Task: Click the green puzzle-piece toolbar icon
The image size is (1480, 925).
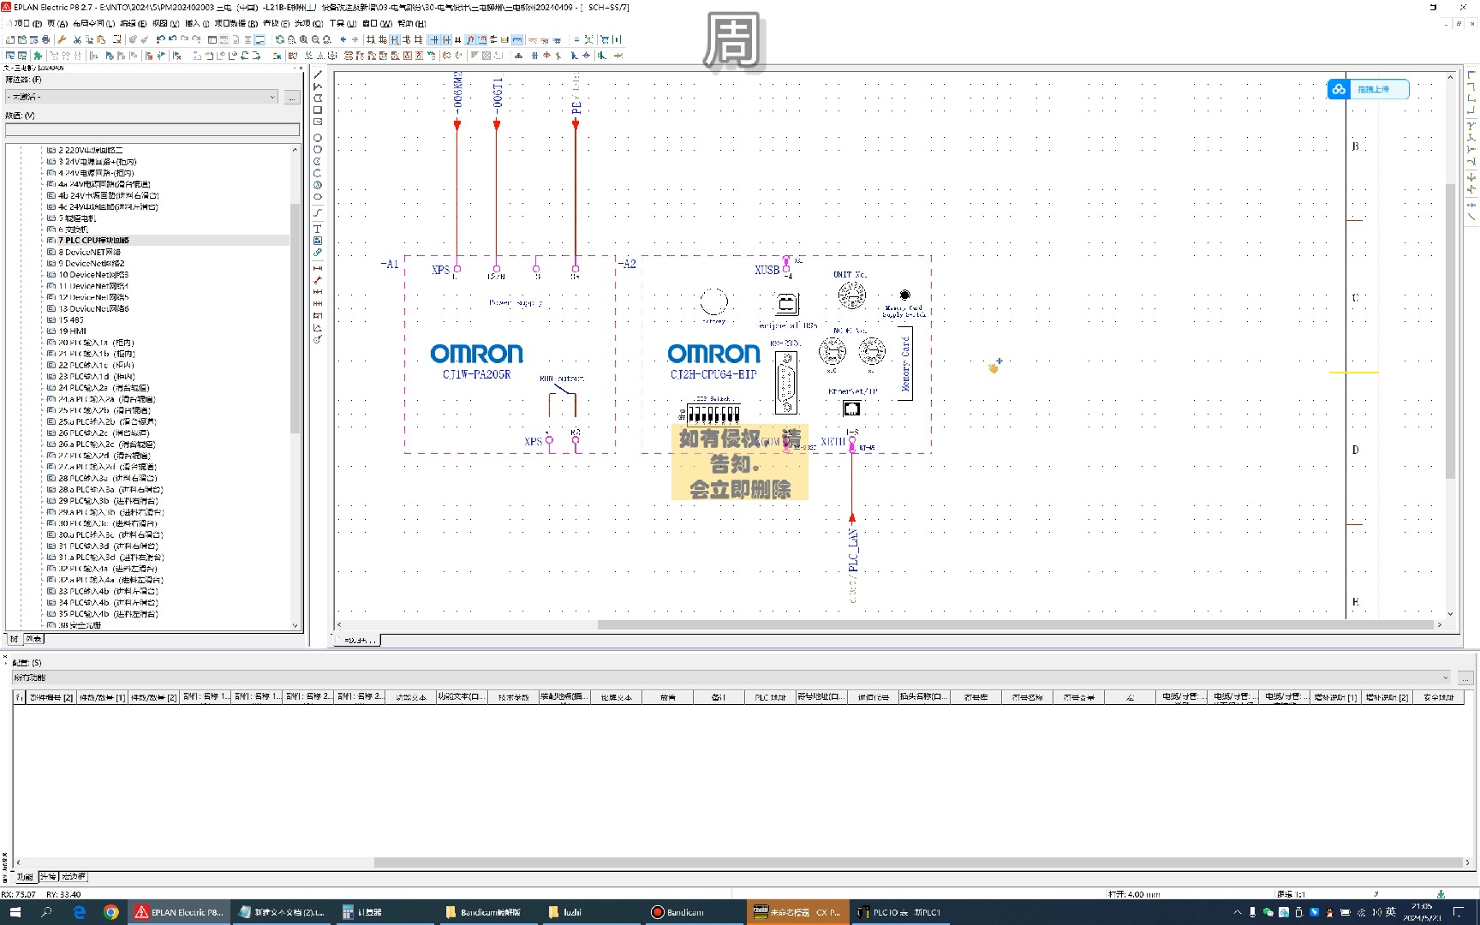Action: pyautogui.click(x=38, y=56)
